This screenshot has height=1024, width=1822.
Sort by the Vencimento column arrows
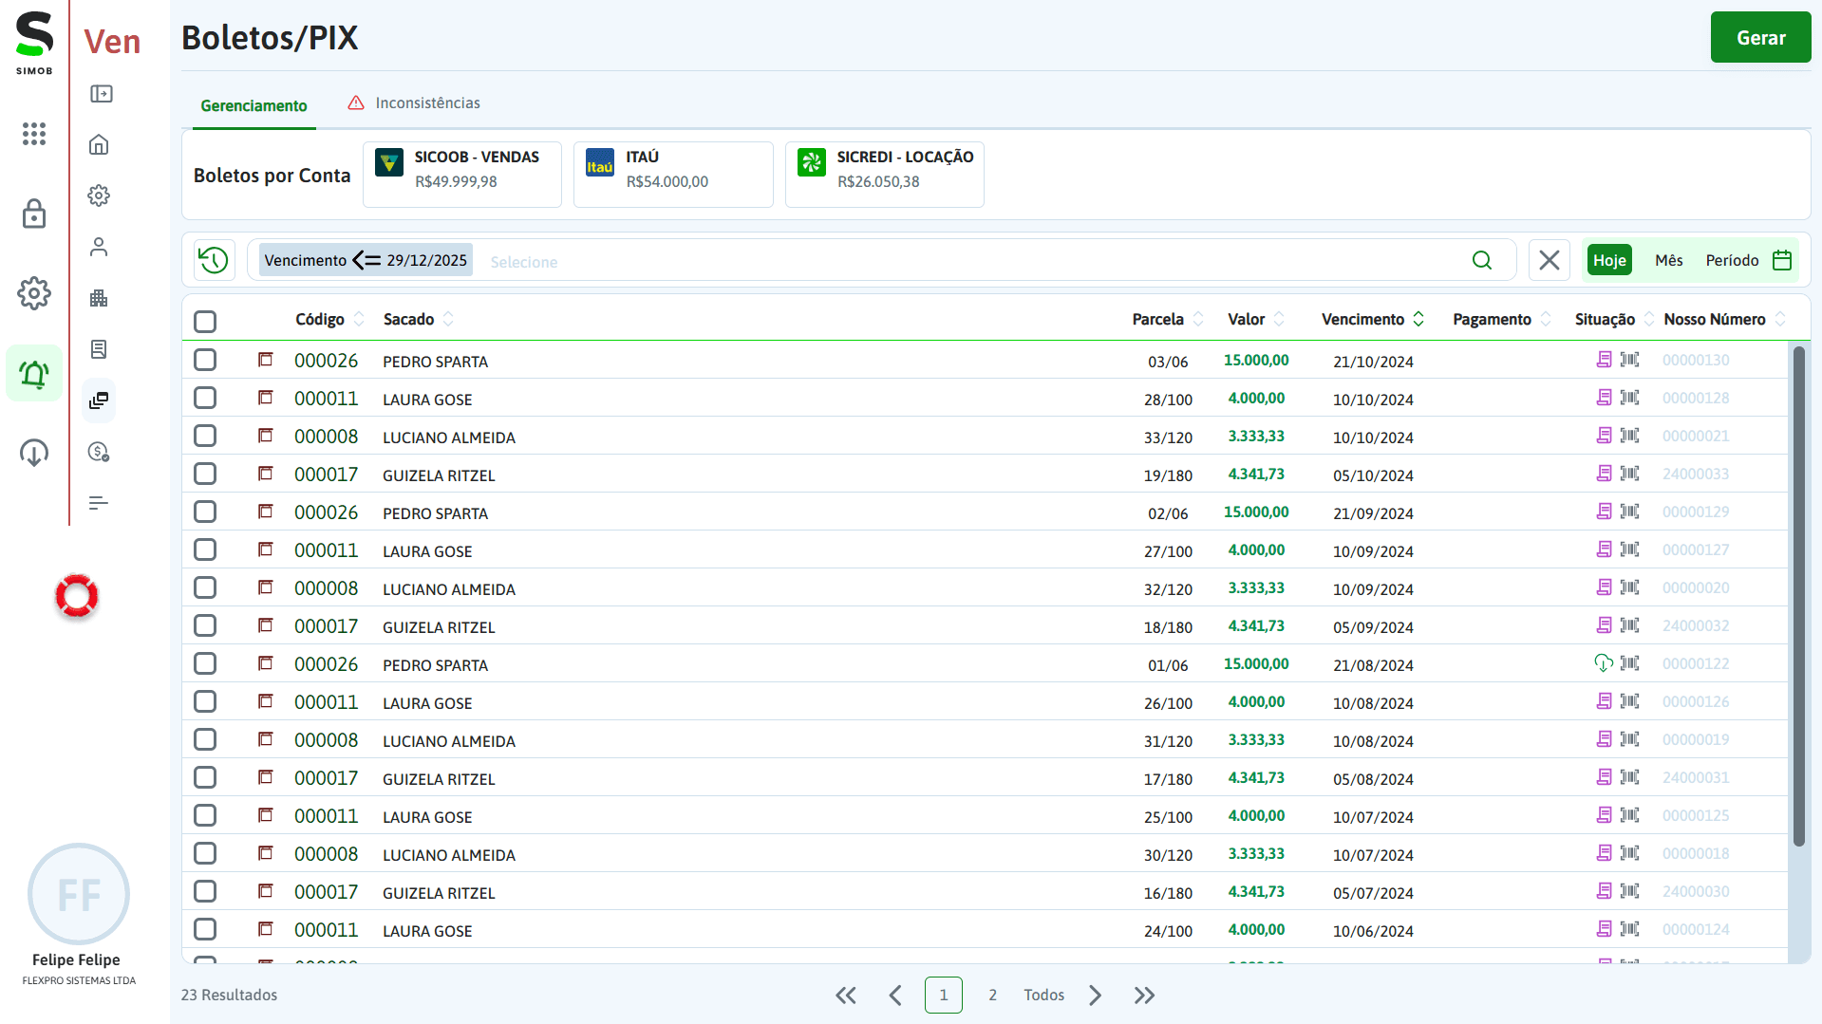[x=1418, y=319]
